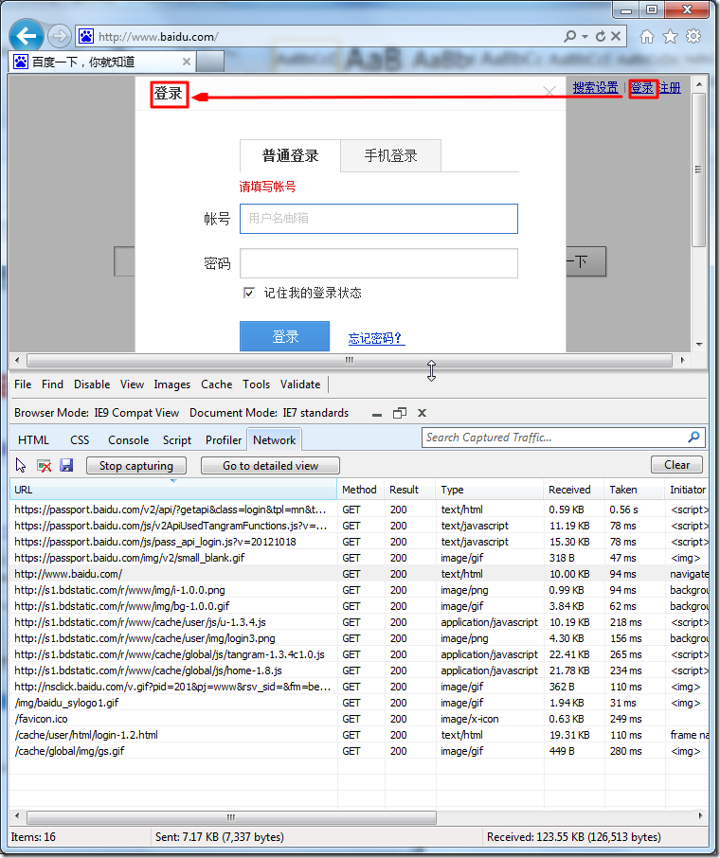Switch to the Script tab

177,440
